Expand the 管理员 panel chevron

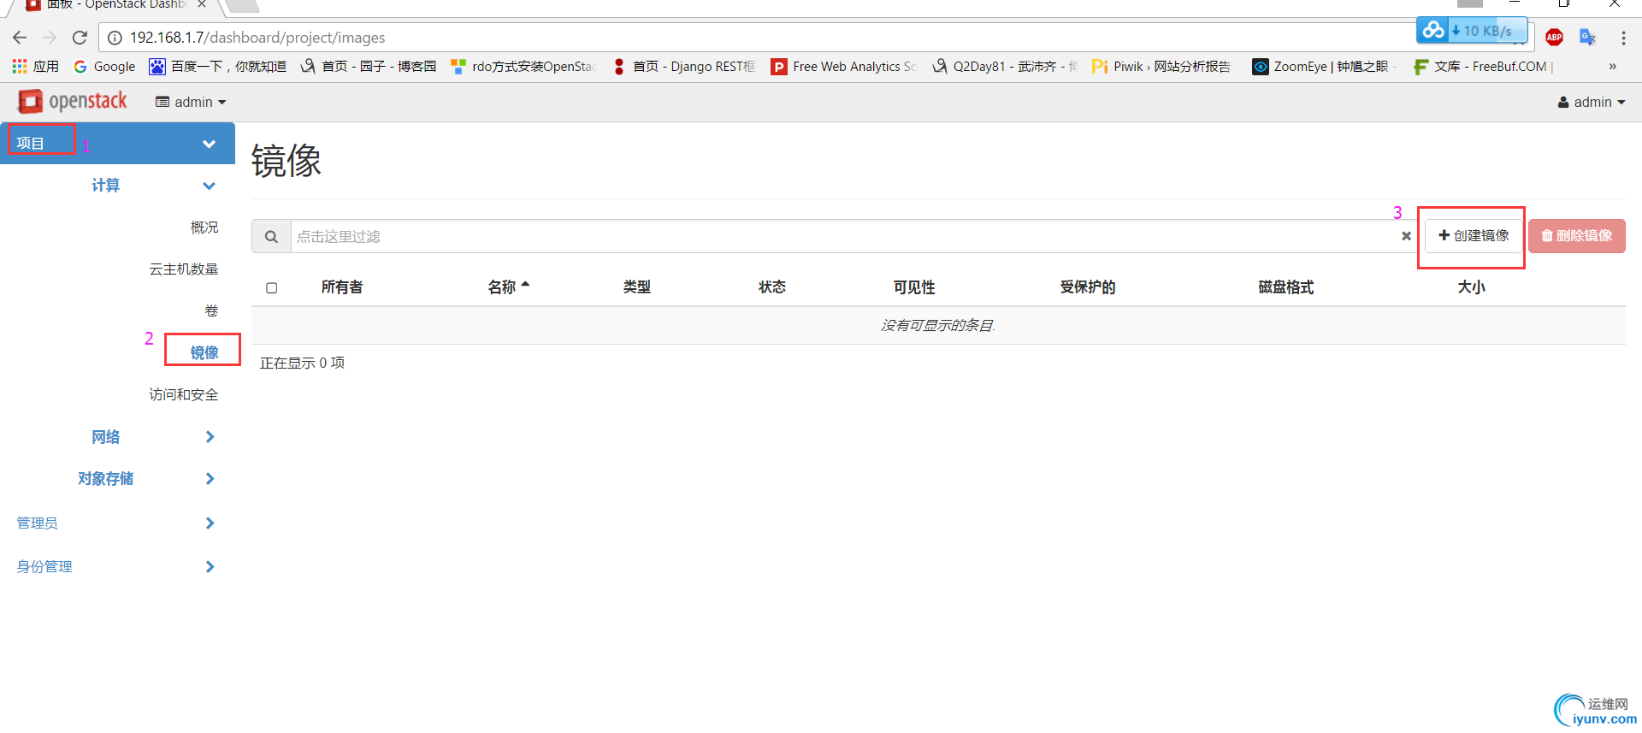coord(210,523)
